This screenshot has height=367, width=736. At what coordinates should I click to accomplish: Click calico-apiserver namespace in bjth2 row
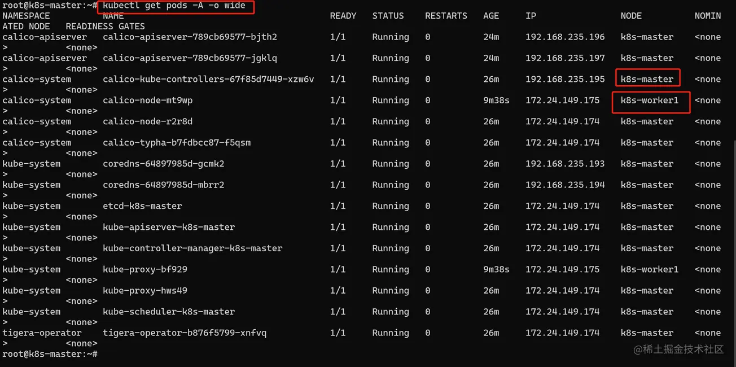tap(45, 37)
